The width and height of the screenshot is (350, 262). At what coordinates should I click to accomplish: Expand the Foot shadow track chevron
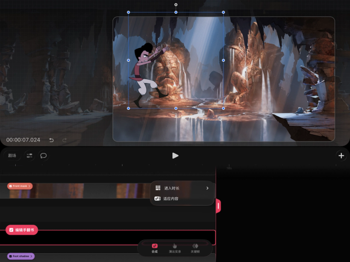(x=31, y=256)
